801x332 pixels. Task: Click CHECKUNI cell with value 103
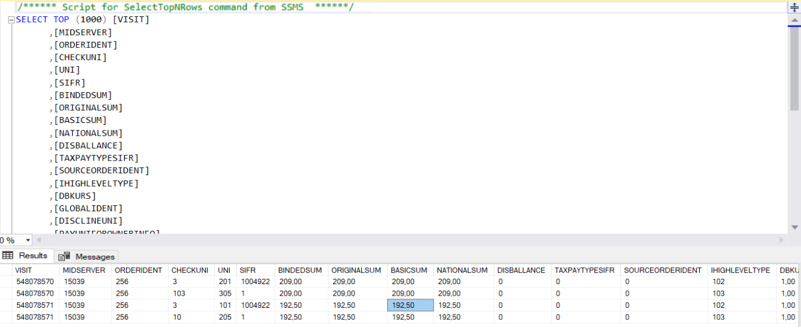(192, 293)
